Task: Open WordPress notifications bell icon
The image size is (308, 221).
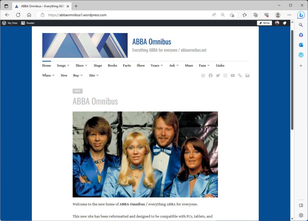Action: [x=285, y=23]
